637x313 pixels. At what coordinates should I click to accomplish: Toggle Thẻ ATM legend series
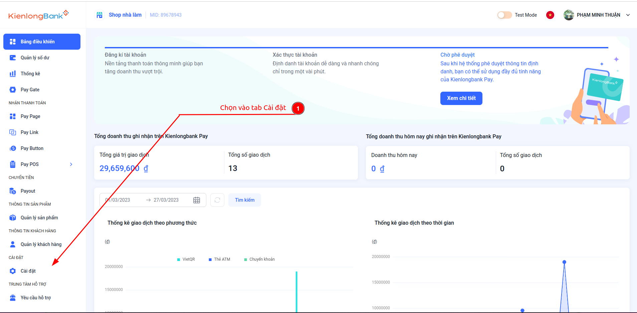click(219, 259)
